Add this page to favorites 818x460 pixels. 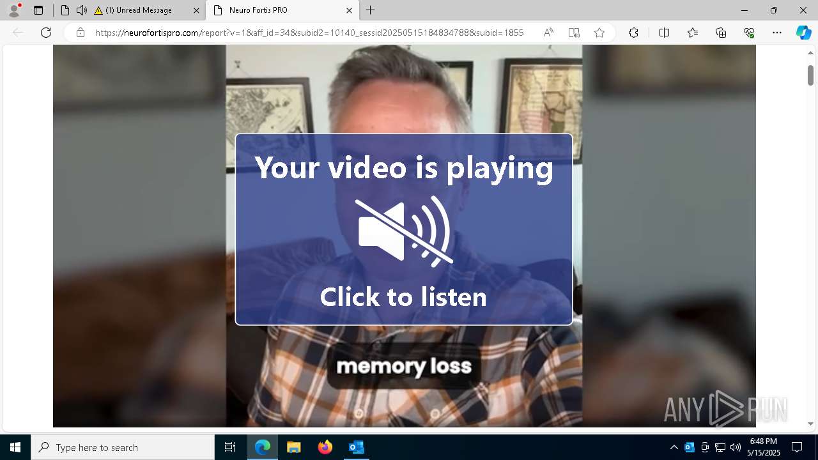[599, 33]
